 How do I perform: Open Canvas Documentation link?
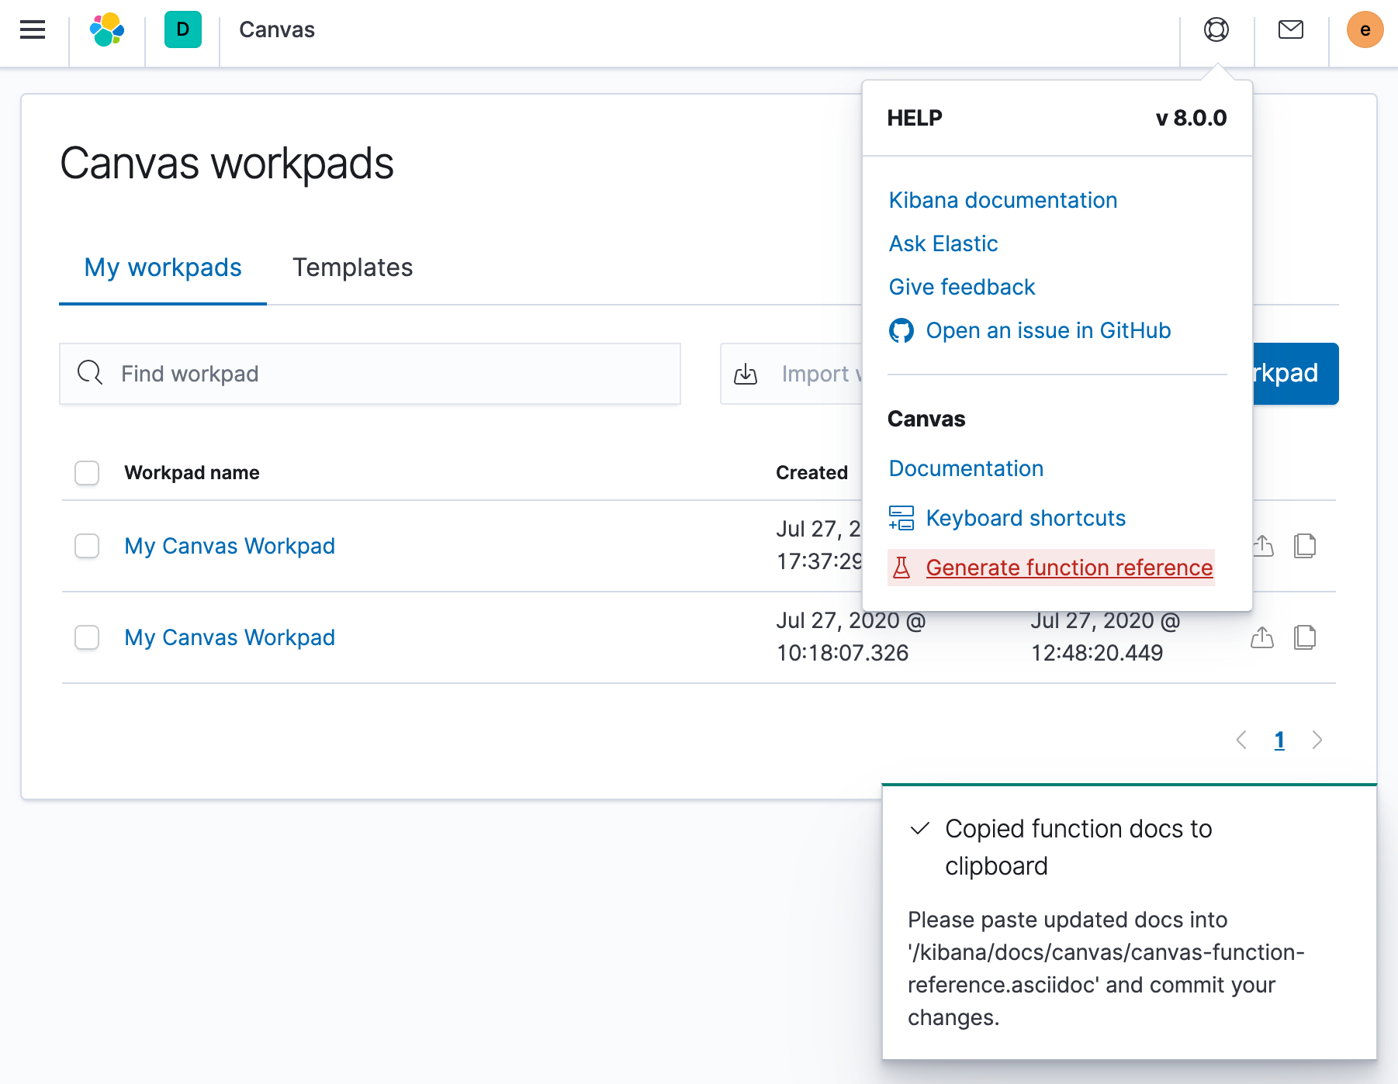click(966, 468)
